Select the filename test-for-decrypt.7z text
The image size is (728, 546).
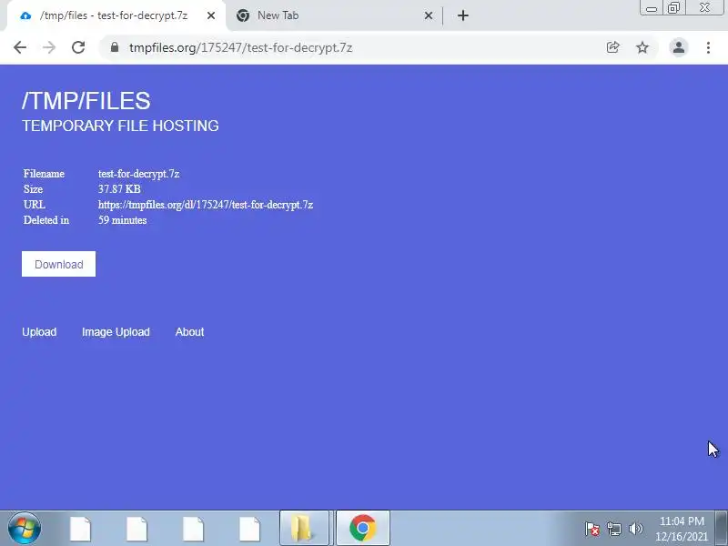(x=139, y=174)
